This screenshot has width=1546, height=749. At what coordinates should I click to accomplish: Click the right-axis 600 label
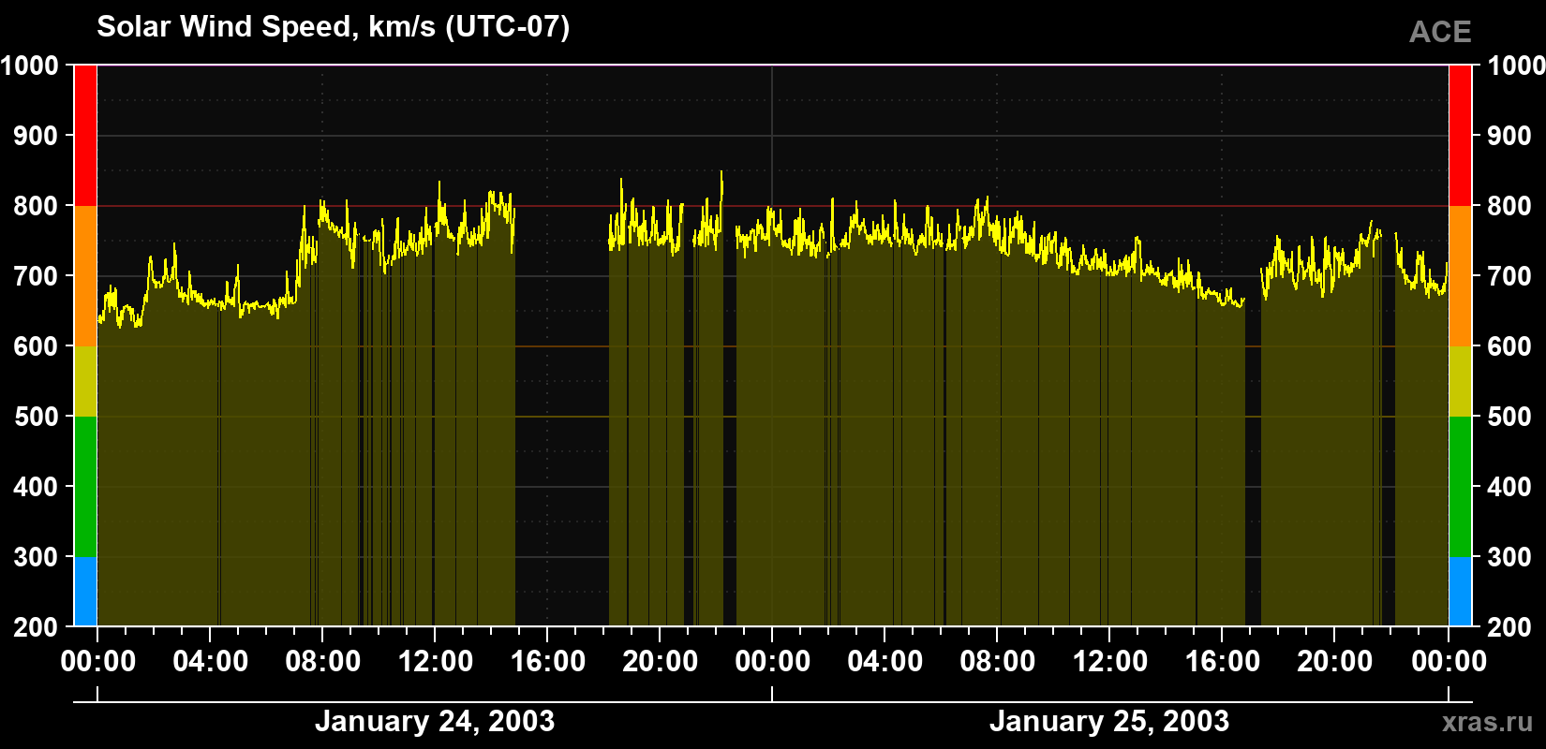pyautogui.click(x=1509, y=346)
